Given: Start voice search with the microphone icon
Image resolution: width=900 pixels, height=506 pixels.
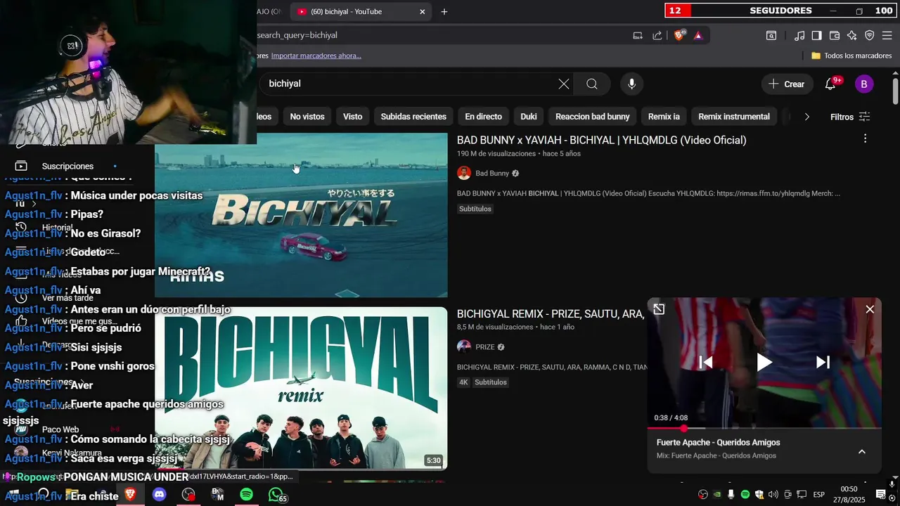Looking at the screenshot, I should tap(631, 84).
